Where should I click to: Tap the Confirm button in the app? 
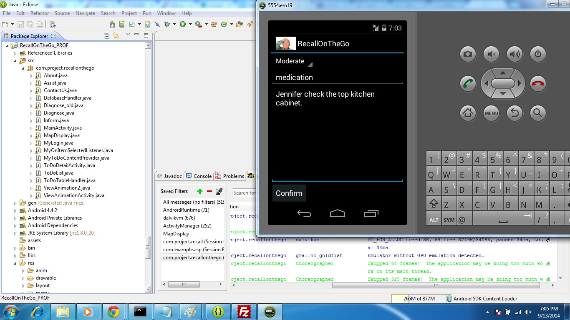click(x=289, y=193)
